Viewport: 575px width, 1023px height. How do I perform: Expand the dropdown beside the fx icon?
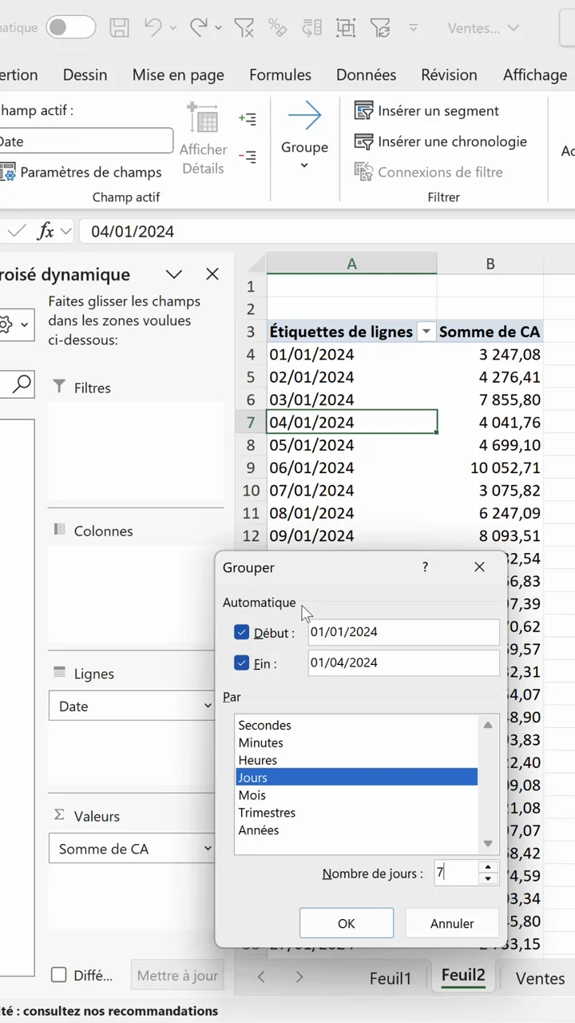(x=65, y=232)
